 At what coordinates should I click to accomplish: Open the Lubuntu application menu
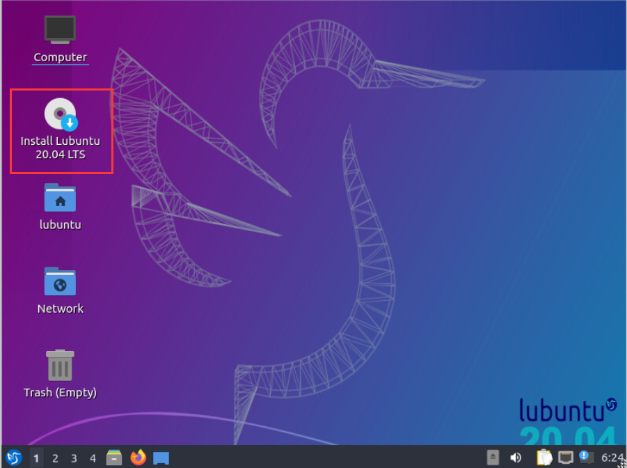(14, 458)
